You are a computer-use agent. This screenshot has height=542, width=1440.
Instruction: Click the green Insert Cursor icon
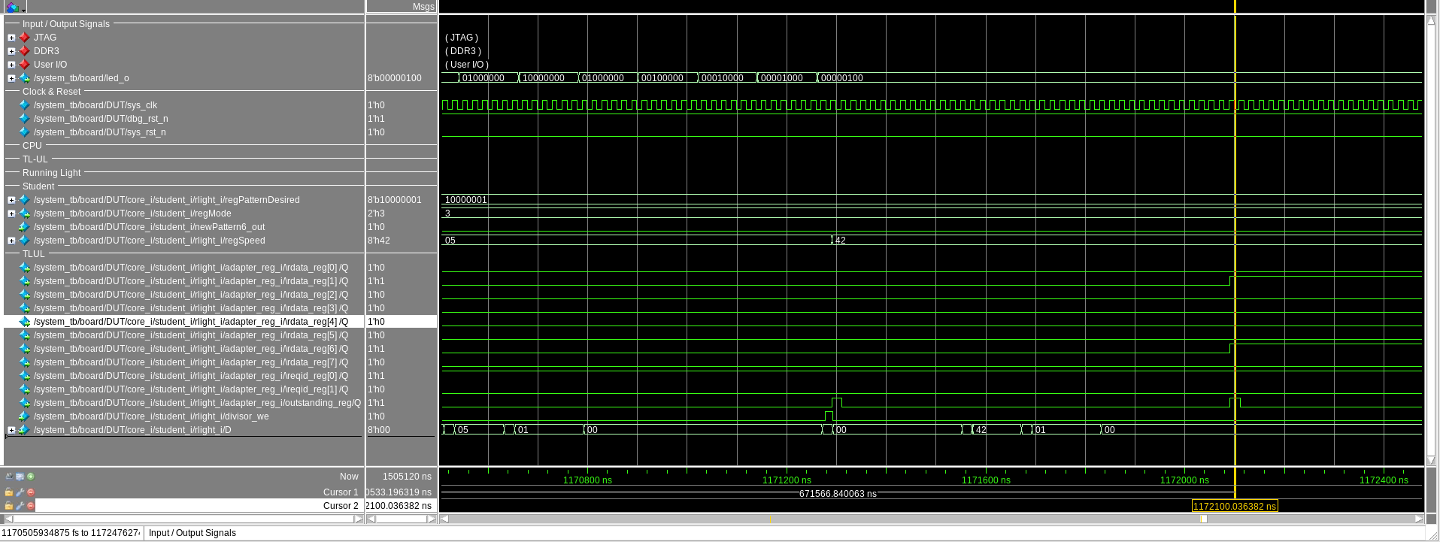tap(31, 476)
